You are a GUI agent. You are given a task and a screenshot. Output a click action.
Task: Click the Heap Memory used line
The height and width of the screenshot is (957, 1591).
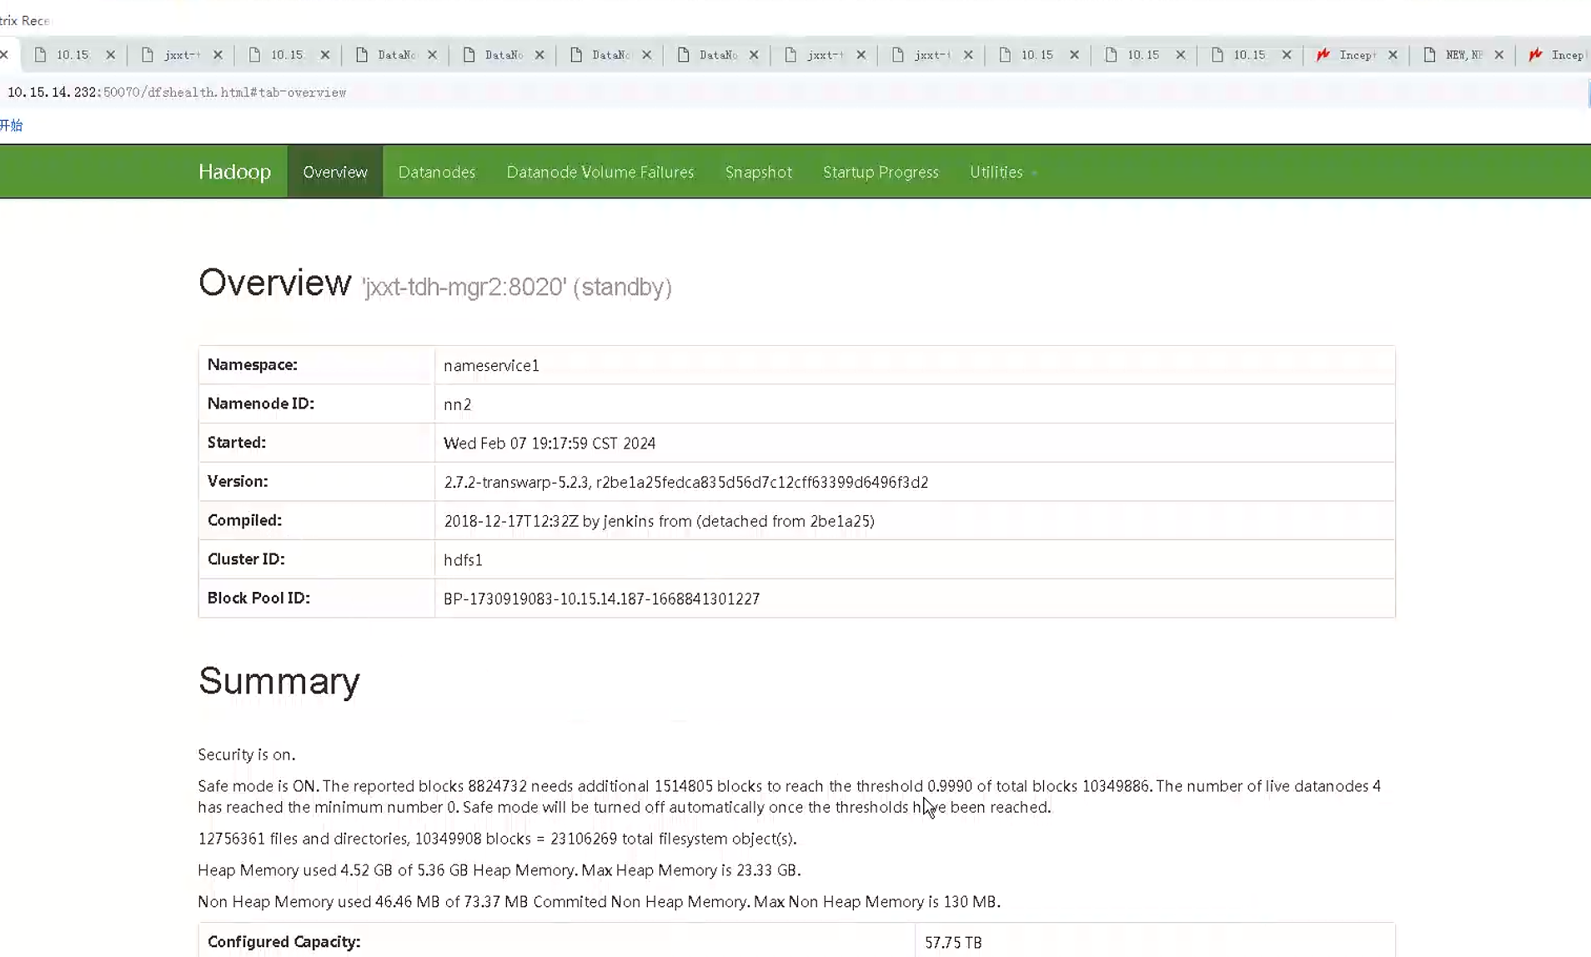click(x=499, y=869)
